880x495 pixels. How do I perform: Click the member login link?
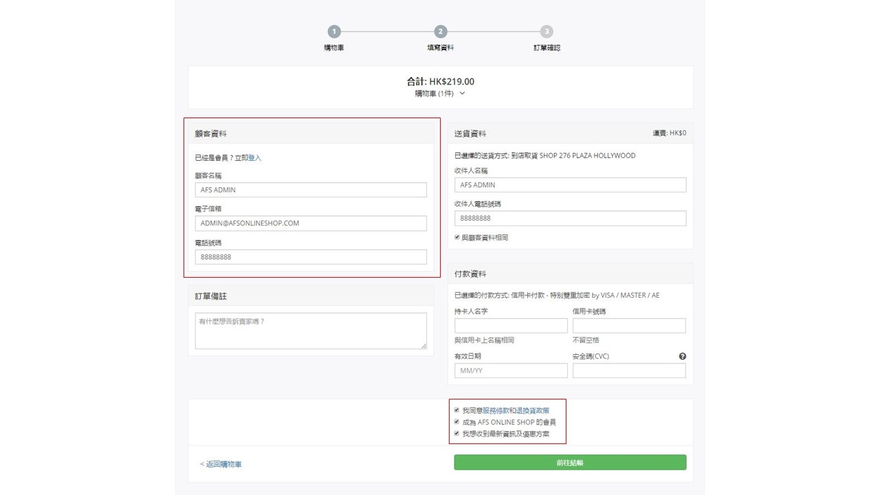click(254, 157)
